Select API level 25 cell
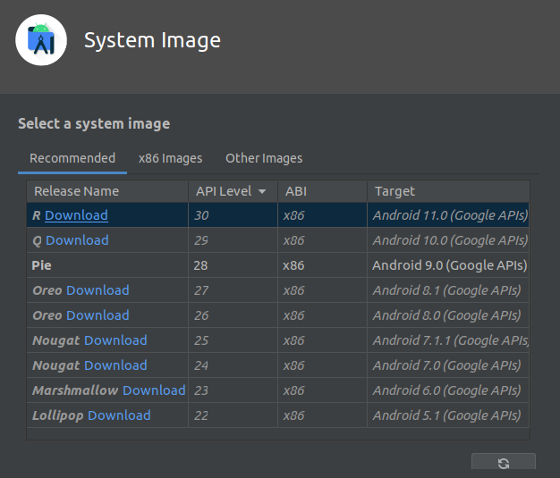 click(x=233, y=340)
